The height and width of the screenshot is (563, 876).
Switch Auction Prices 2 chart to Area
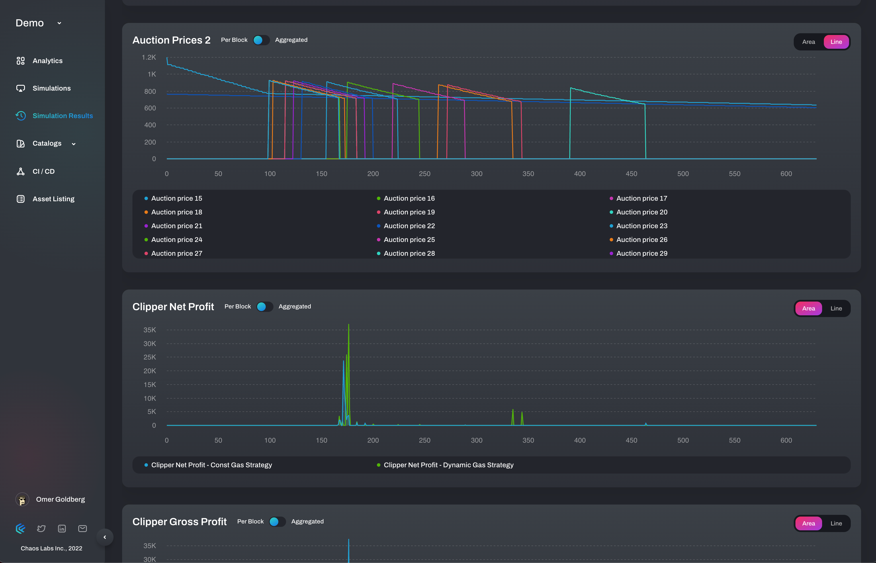pos(808,42)
